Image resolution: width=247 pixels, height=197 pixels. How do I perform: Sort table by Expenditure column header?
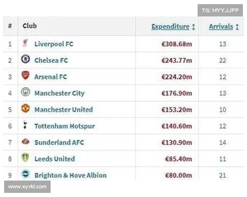(170, 27)
